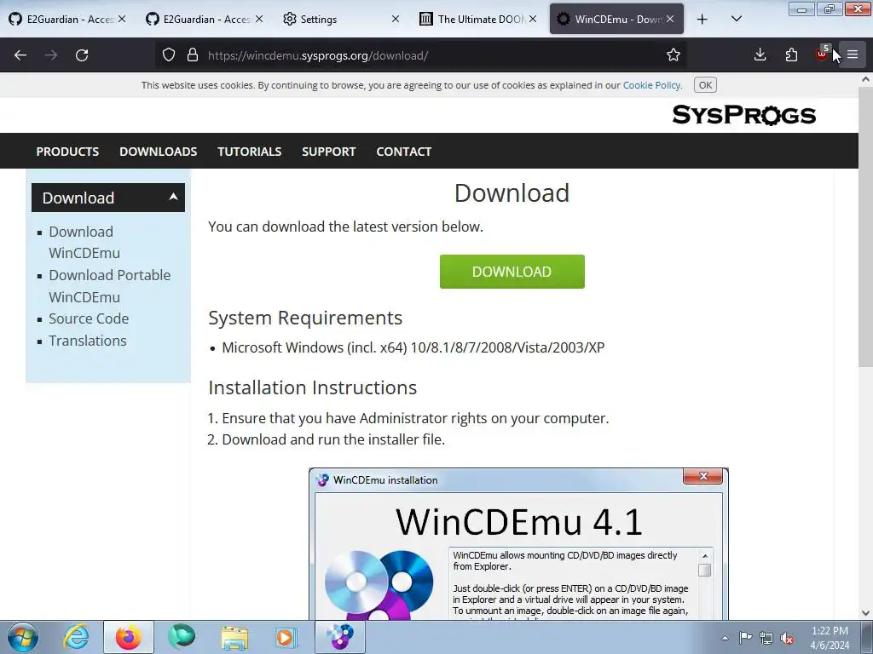Close the second E2Guardian tab
Screen dimensions: 873x654
[x=259, y=19]
